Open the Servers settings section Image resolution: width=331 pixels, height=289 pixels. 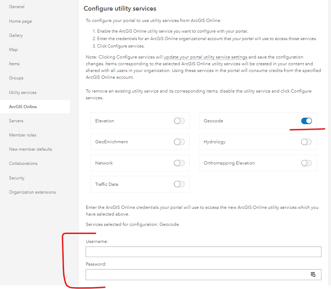tap(16, 121)
